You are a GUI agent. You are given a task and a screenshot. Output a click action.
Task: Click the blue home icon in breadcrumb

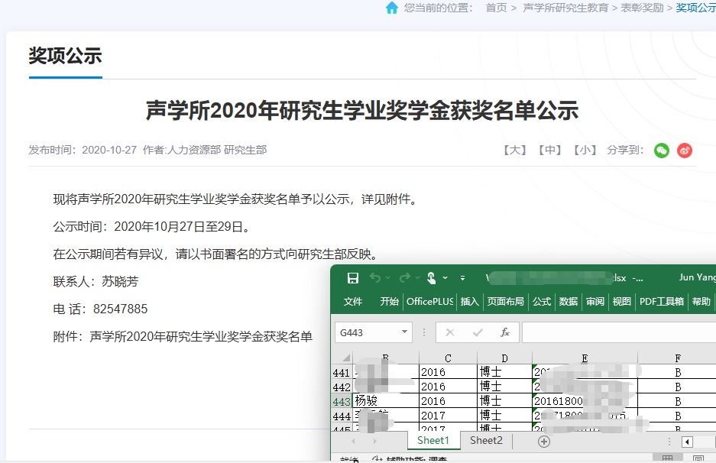coord(392,8)
